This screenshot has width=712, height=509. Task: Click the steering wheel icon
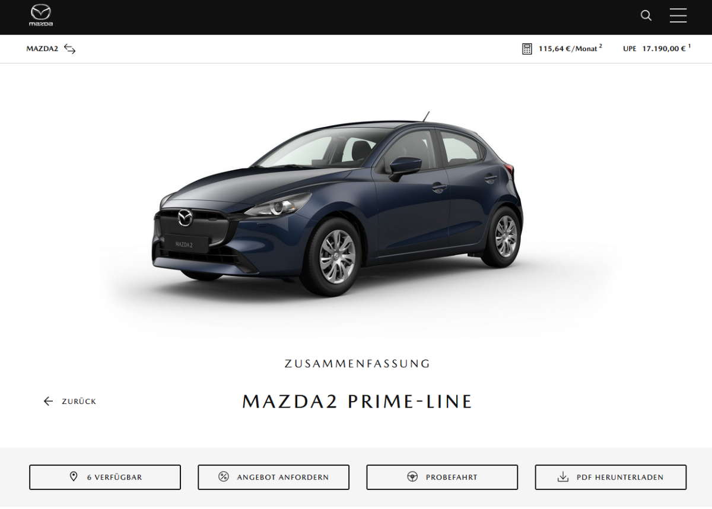click(x=412, y=476)
